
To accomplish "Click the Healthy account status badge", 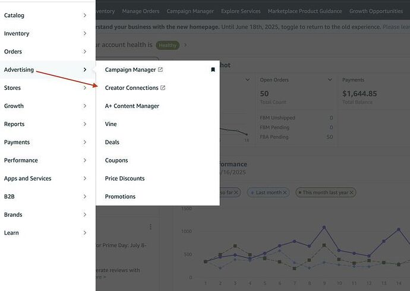I will click(x=168, y=45).
